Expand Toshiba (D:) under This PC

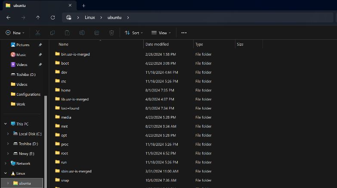coord(8,144)
